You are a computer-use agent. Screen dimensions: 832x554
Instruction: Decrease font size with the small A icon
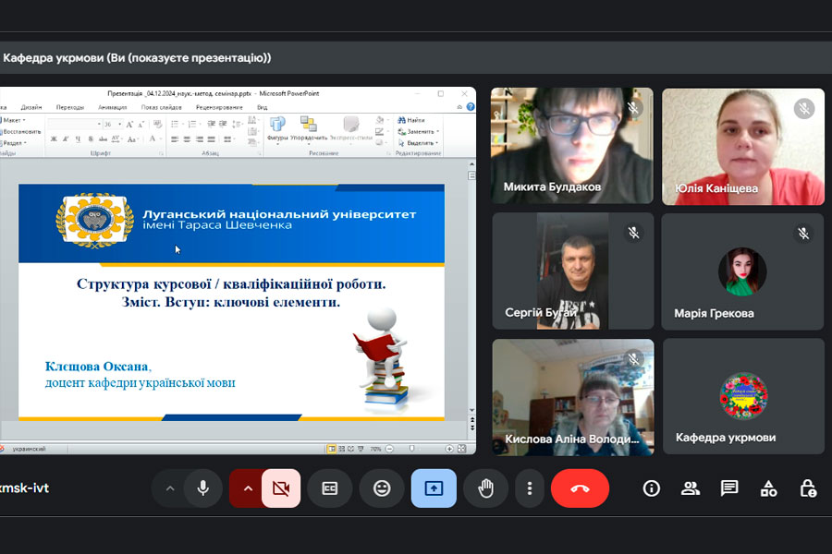click(x=141, y=125)
